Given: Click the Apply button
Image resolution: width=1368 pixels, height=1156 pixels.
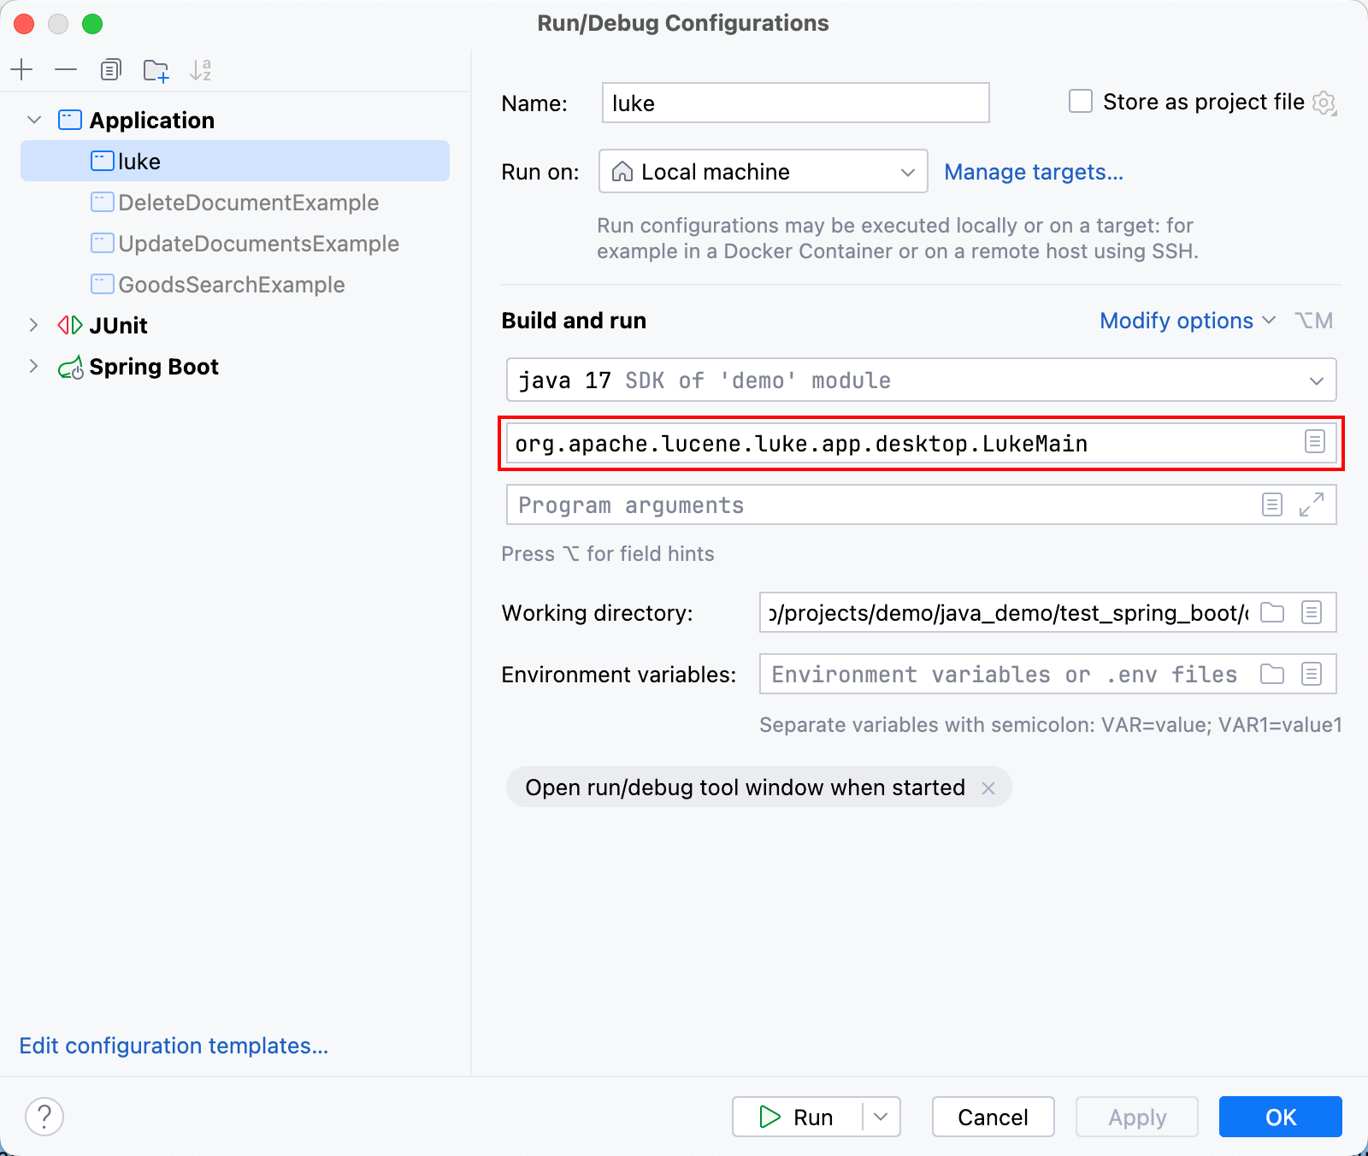Looking at the screenshot, I should (x=1137, y=1117).
